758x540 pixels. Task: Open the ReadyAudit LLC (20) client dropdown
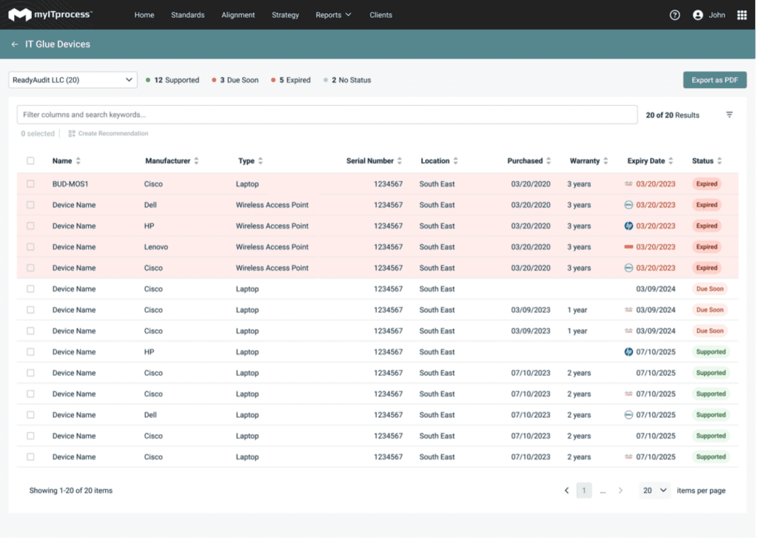[73, 80]
